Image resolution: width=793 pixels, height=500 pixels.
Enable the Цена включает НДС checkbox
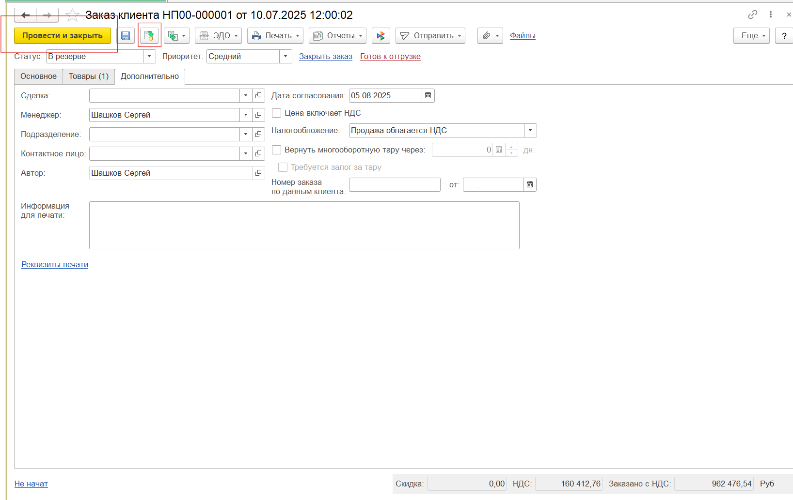[277, 113]
